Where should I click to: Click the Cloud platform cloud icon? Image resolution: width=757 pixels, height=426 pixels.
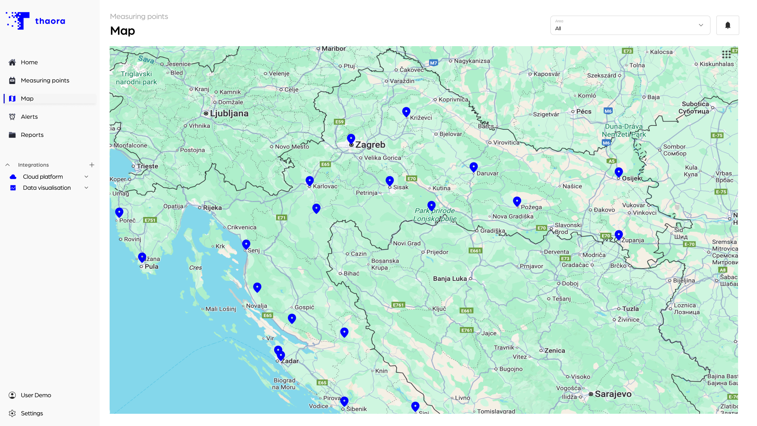coord(13,177)
